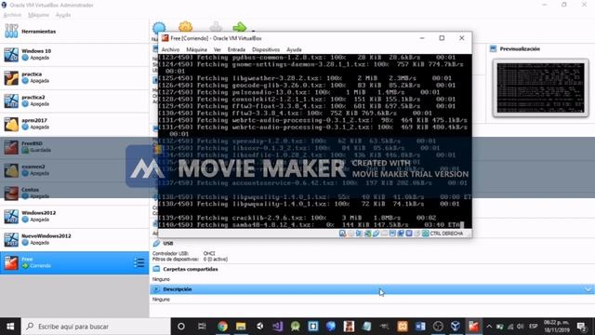Select the examen2 virtual machine
This screenshot has width=595, height=335.
coord(74,170)
